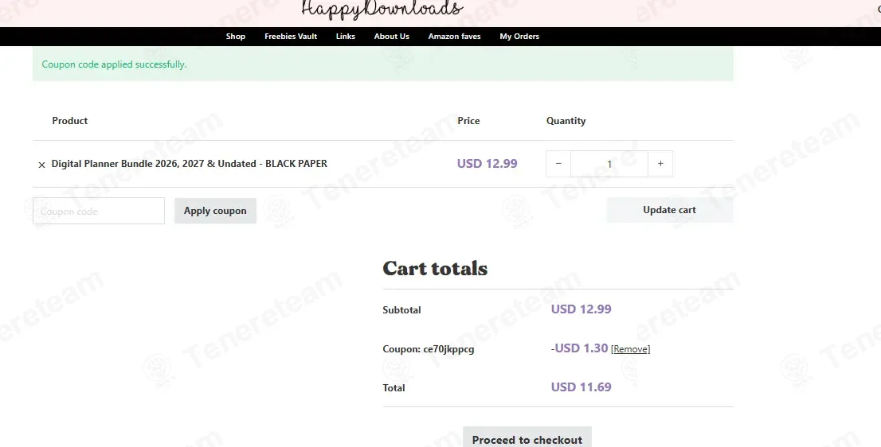Open the About Us page
881x447 pixels.
392,37
